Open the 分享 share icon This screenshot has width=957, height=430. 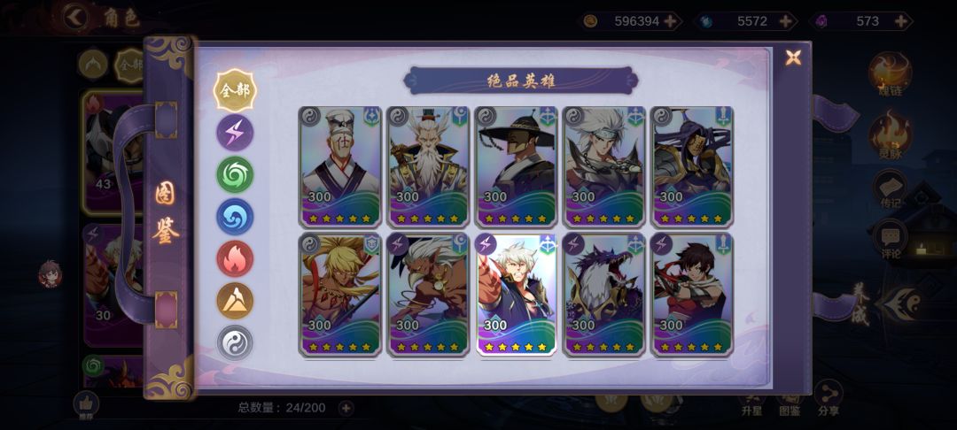pyautogui.click(x=829, y=399)
